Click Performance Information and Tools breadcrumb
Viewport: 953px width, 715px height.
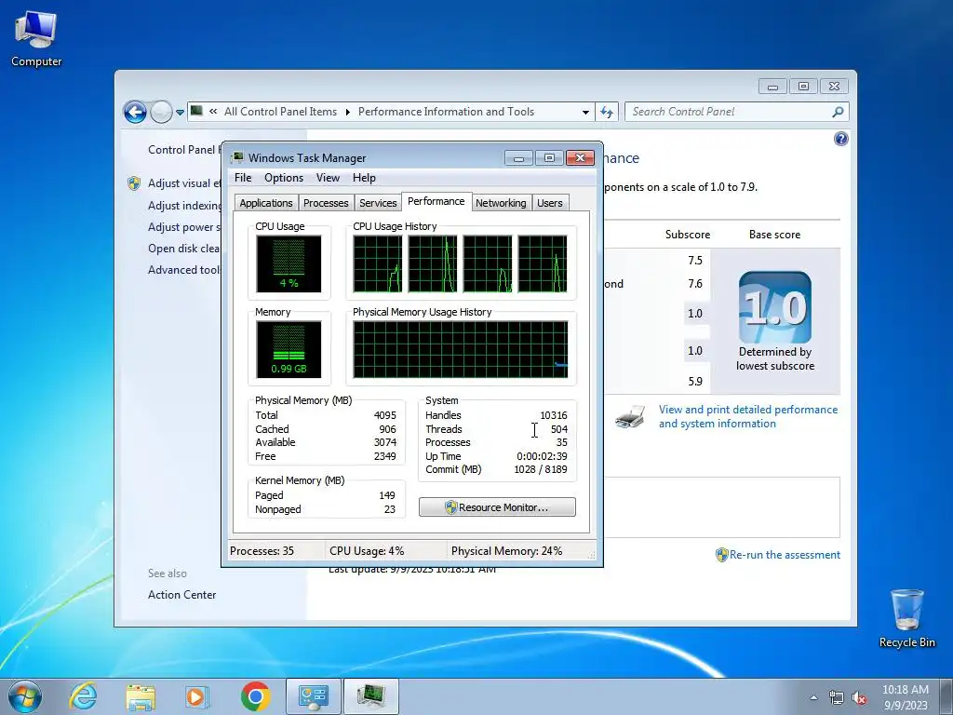tap(446, 112)
